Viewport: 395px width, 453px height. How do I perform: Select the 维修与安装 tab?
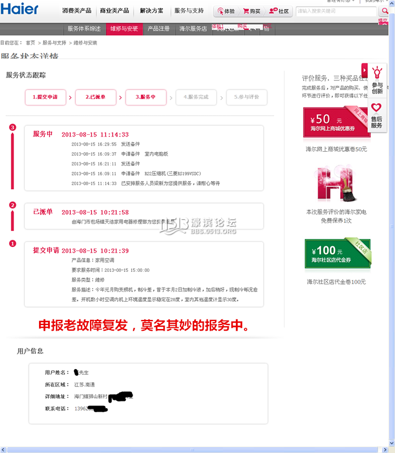click(124, 29)
